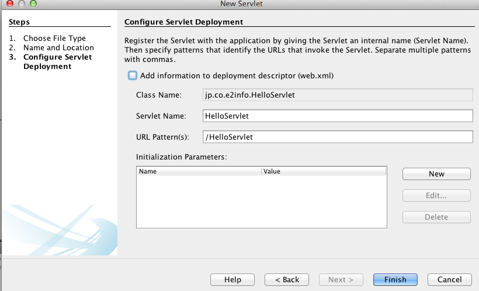Select the Name and Location step
479x291 pixels.
(x=58, y=48)
